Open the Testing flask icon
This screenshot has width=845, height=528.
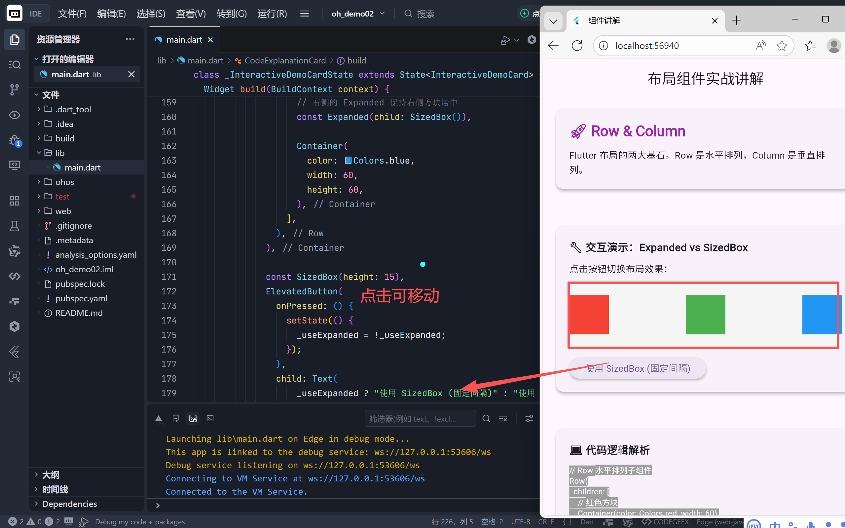14,226
